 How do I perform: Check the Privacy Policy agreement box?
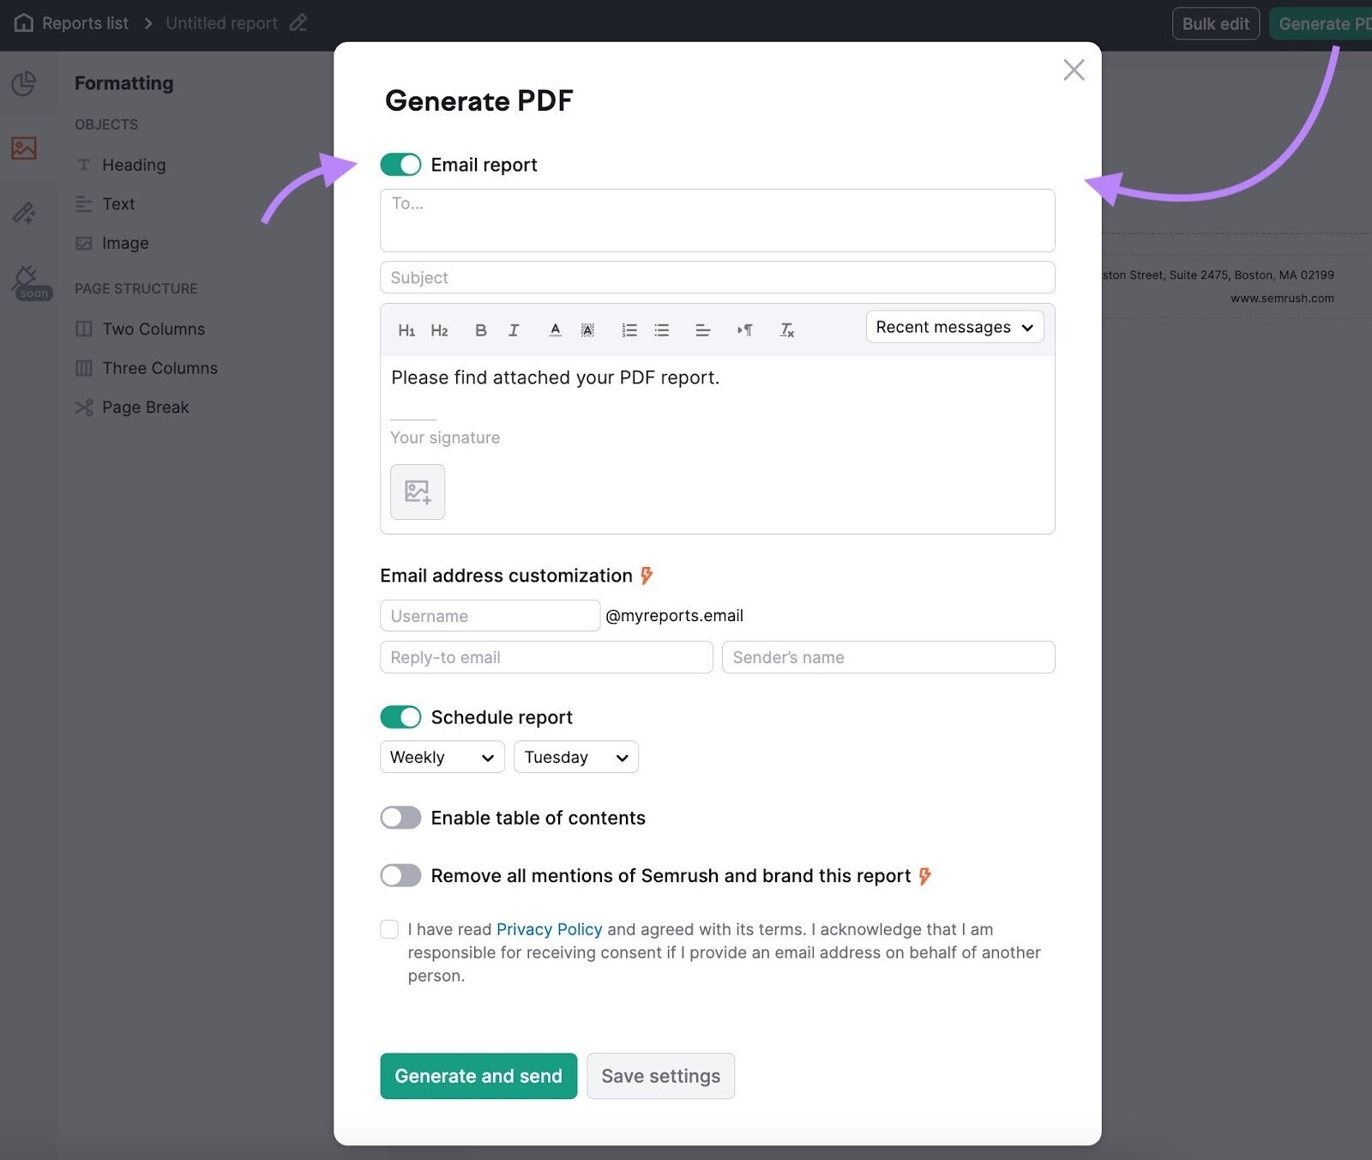point(389,929)
